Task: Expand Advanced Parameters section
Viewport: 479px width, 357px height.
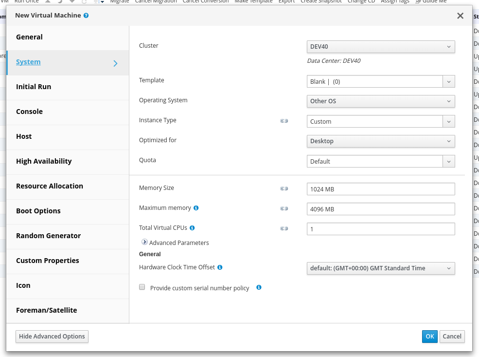Action: coord(145,242)
